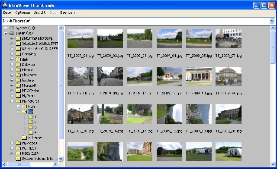
Task: Click the EBooks folder icon
Action: (18, 70)
